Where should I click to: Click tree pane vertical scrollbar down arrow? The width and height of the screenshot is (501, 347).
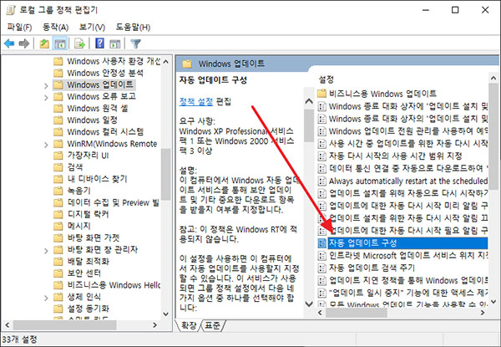166,314
